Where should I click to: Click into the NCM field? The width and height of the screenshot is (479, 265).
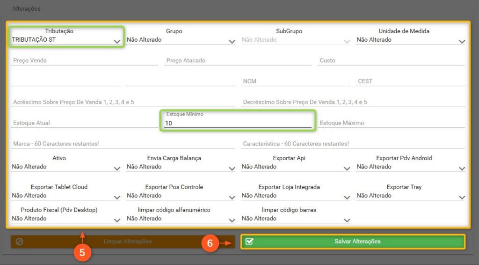coord(296,81)
